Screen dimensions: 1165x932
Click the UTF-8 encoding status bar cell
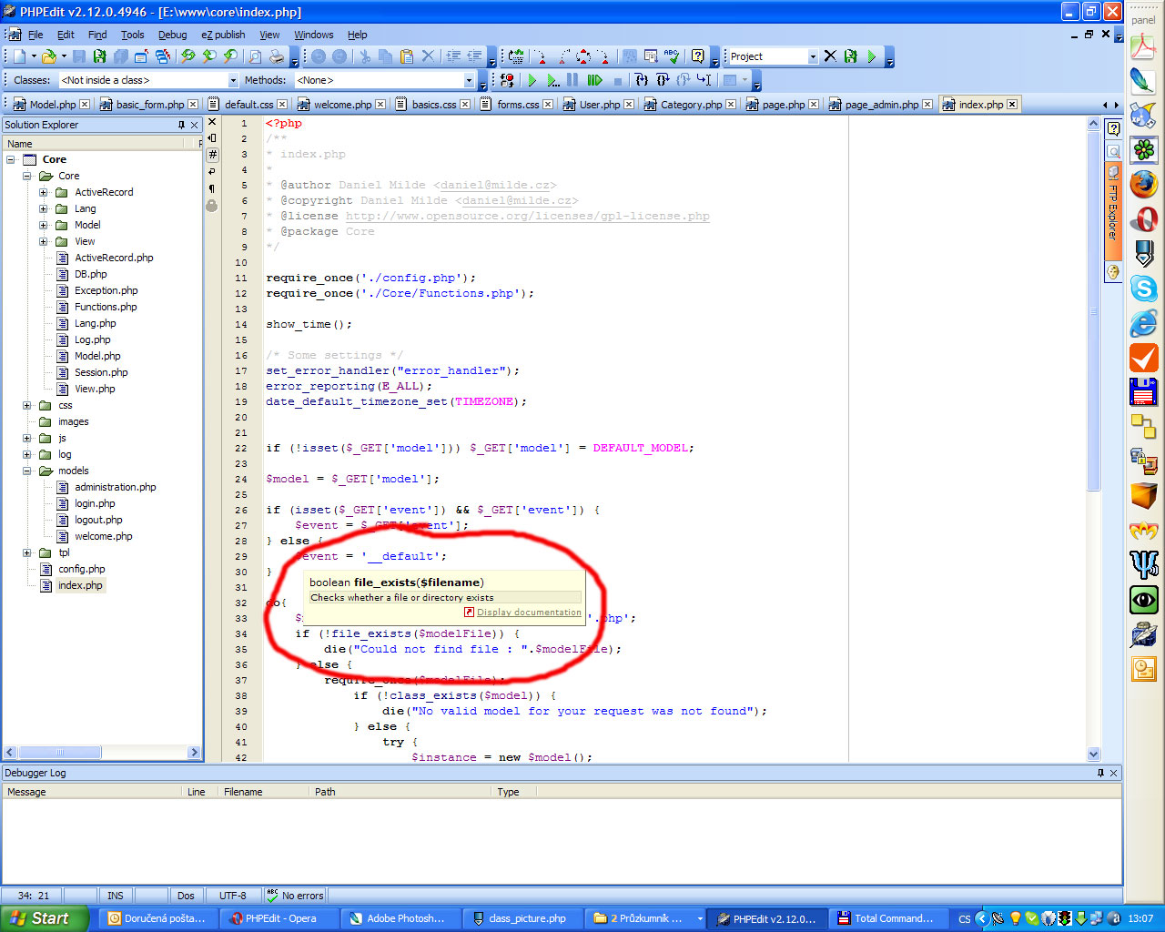pyautogui.click(x=233, y=896)
